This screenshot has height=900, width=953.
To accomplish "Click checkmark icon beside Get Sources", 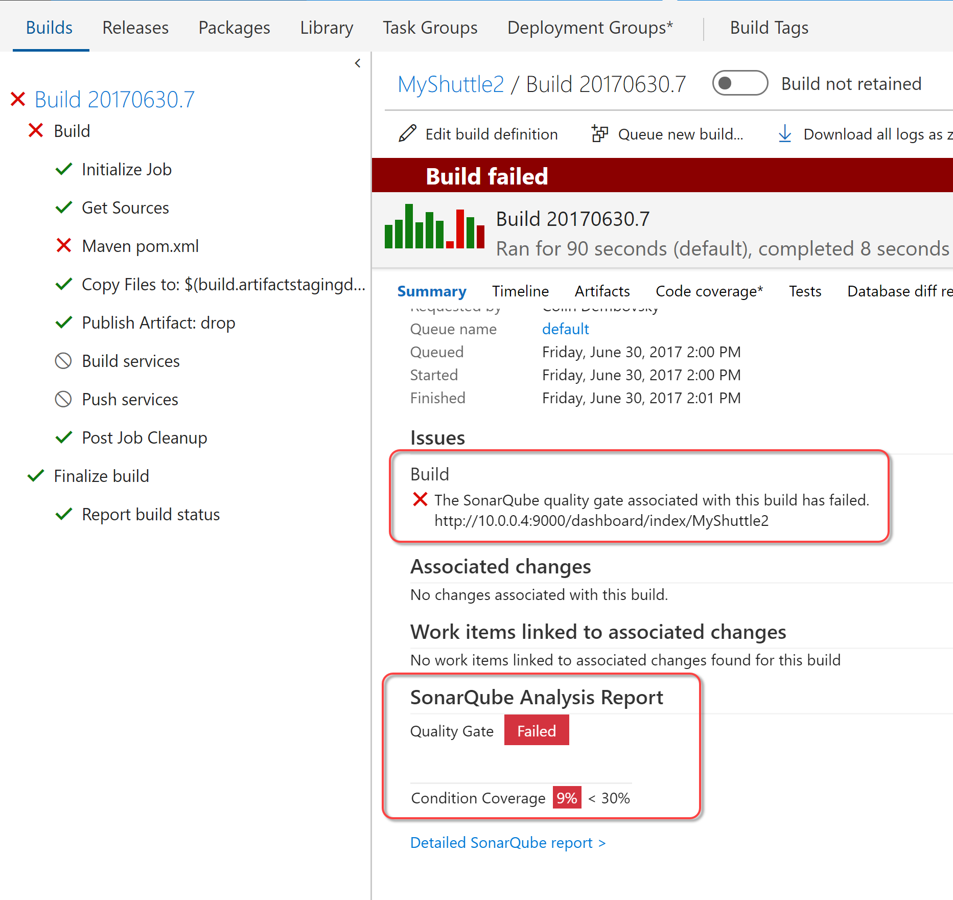I will tap(63, 207).
